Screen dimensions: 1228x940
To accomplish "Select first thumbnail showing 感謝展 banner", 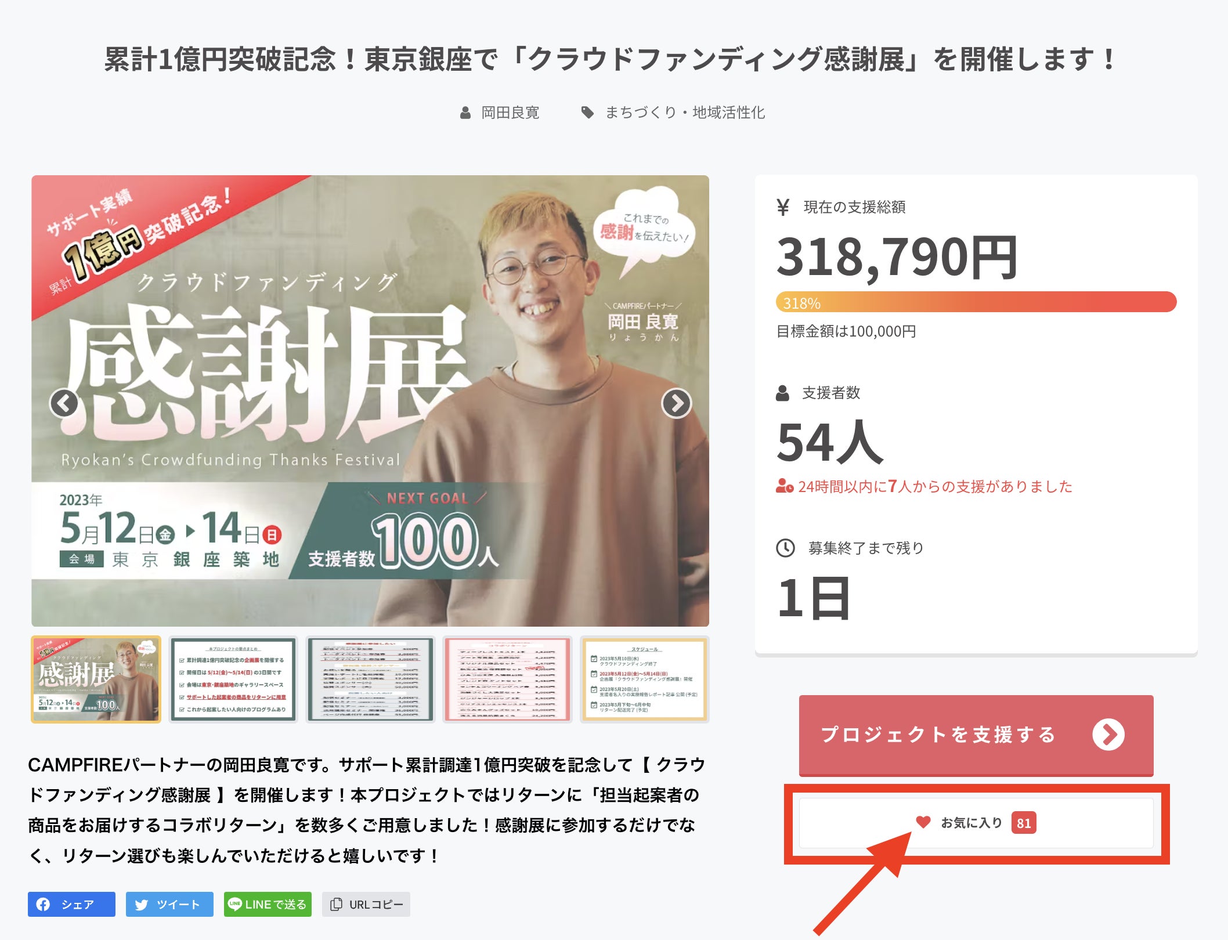I will coord(96,679).
